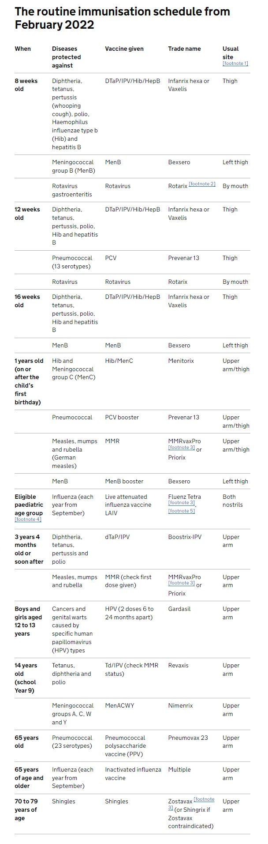Screen dimensions: 268x844
Task: Open the footnote 1 link under Usual site
Action: coord(235,64)
